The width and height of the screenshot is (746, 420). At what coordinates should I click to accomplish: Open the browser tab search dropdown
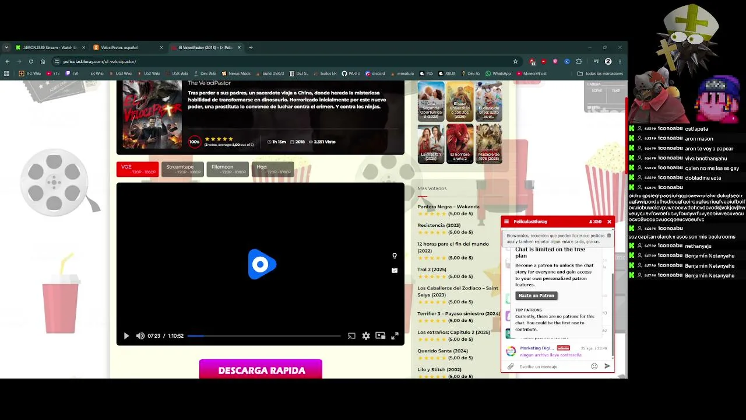6,47
